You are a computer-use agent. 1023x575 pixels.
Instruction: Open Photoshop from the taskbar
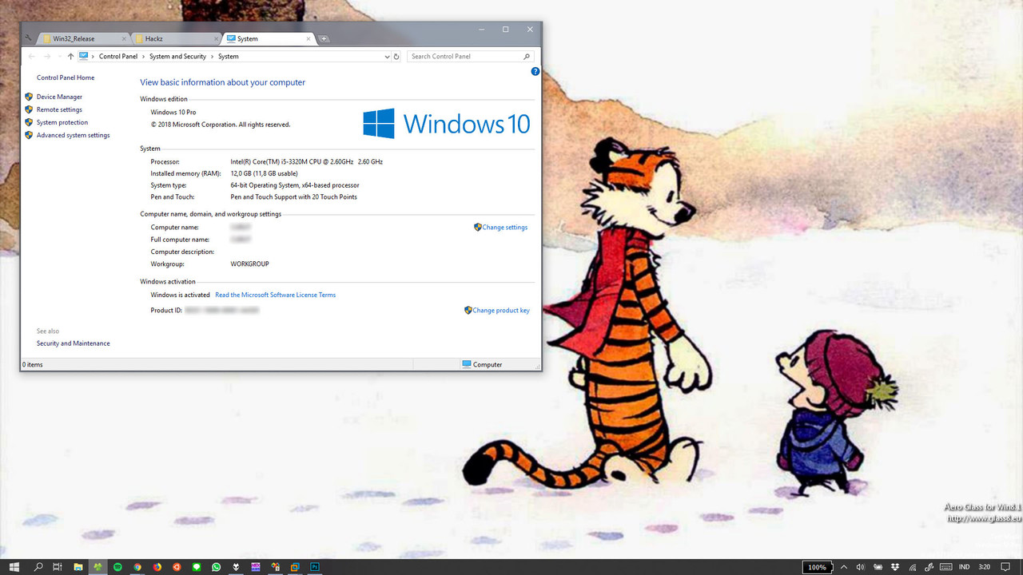[315, 567]
